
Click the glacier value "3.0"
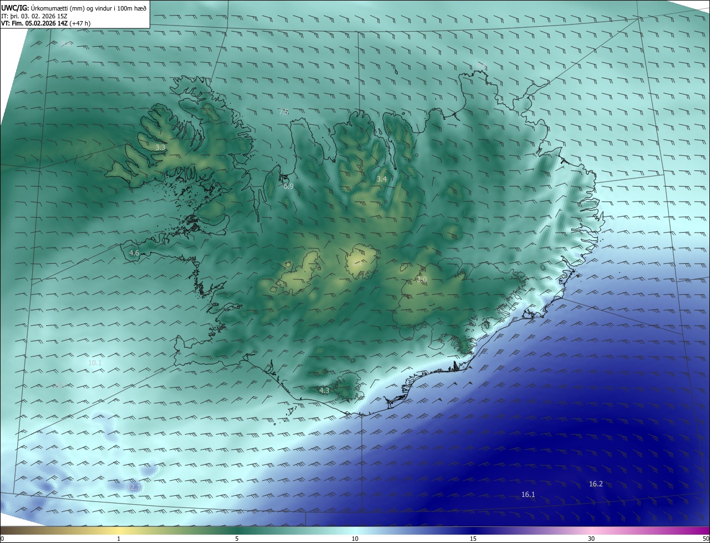click(x=422, y=280)
